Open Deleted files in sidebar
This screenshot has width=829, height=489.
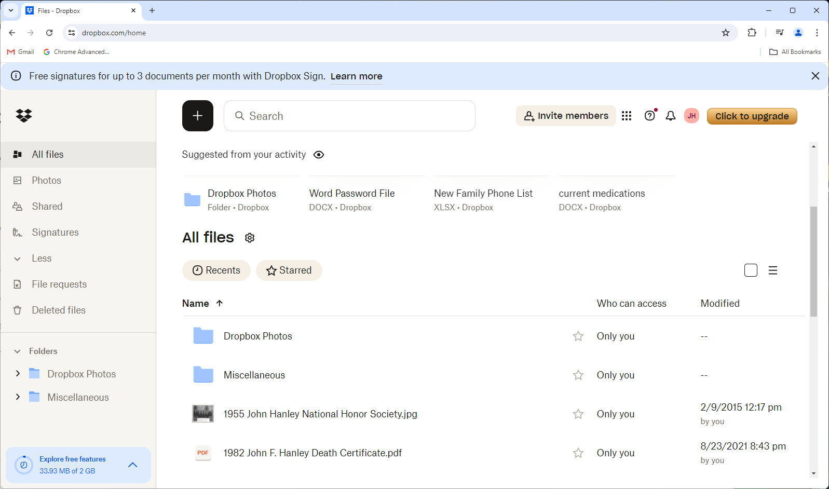(x=78, y=310)
